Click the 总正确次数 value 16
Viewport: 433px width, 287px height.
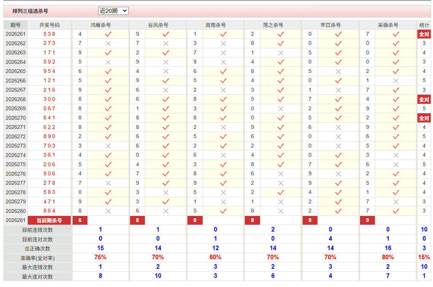coord(388,248)
